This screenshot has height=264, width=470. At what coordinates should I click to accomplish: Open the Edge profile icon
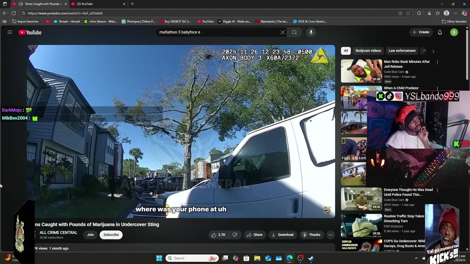point(446,13)
